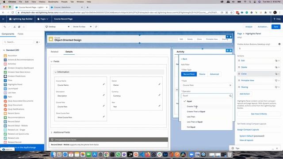Edit the Owner field pencil icon

tap(159, 84)
